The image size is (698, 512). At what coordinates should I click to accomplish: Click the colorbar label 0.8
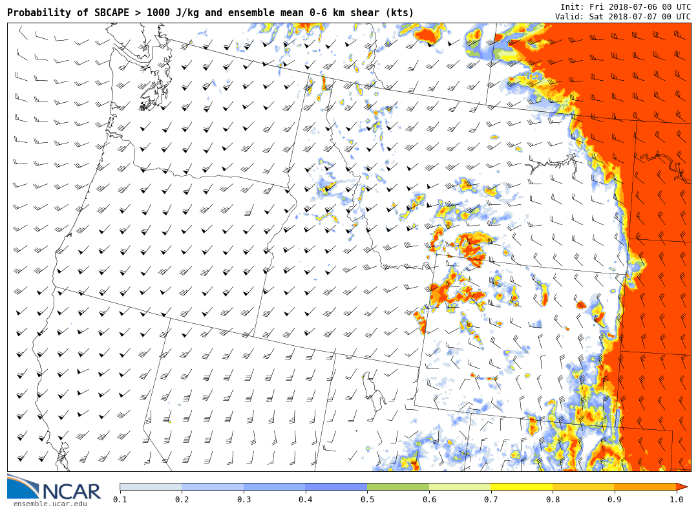pos(553,500)
